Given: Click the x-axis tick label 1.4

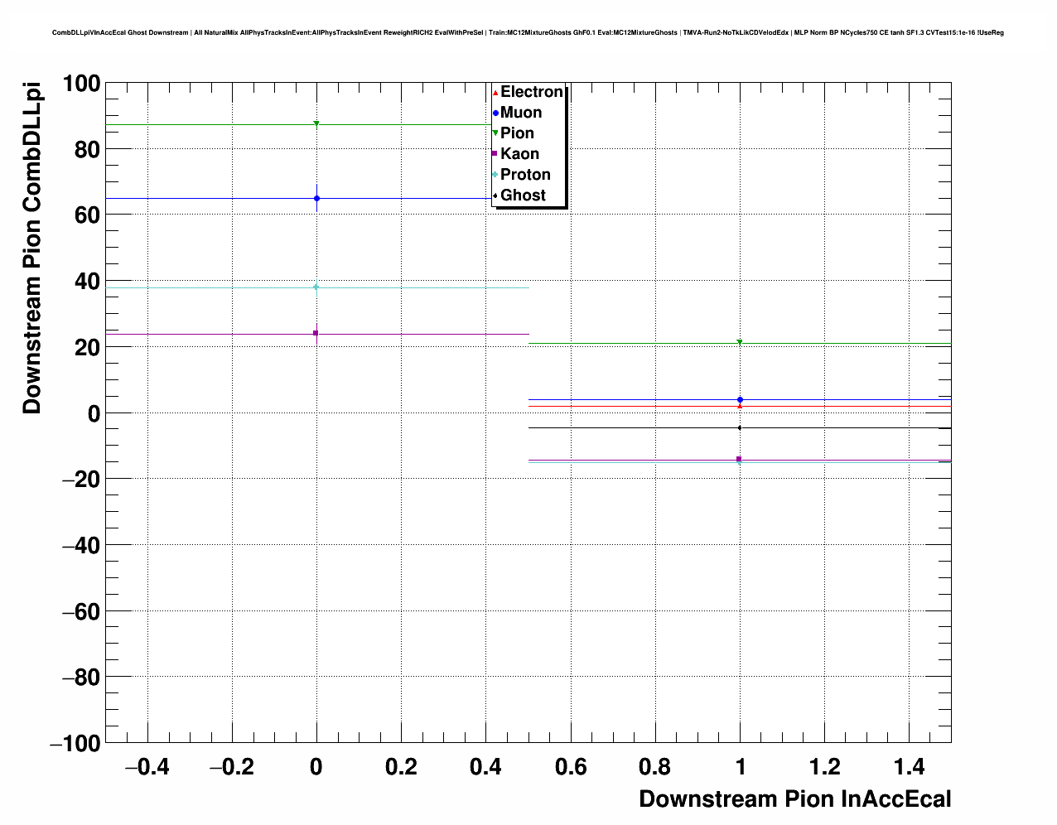Looking at the screenshot, I should pyautogui.click(x=909, y=768).
